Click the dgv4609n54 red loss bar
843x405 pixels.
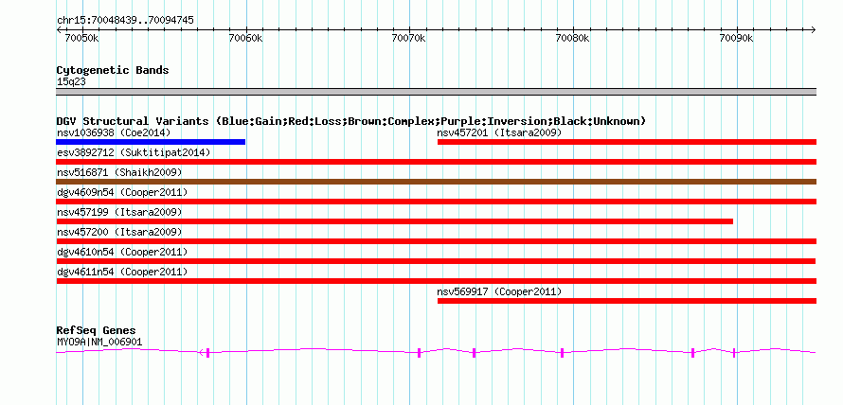[x=437, y=202]
